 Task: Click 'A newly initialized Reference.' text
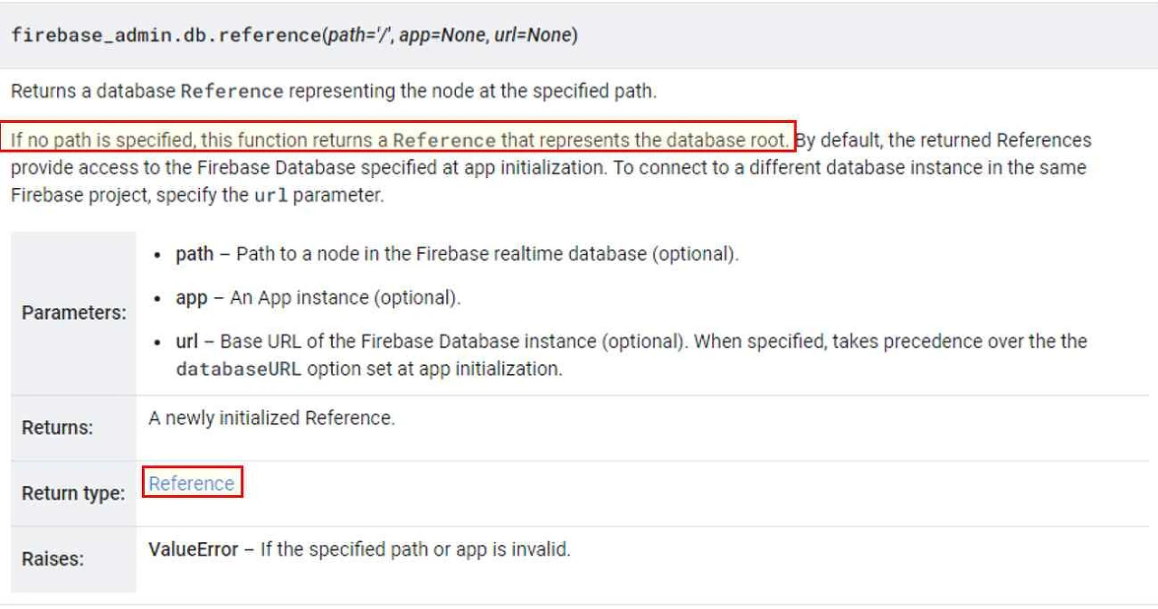271,418
